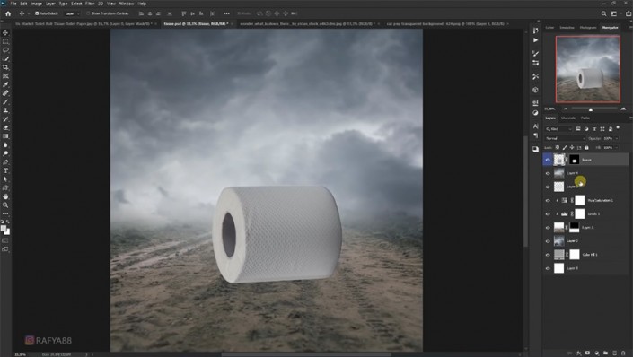Click the Navigator zoom slider handle

point(591,109)
